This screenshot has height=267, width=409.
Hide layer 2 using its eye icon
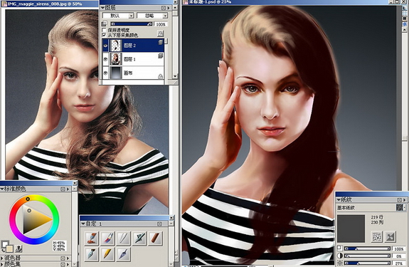[105, 46]
